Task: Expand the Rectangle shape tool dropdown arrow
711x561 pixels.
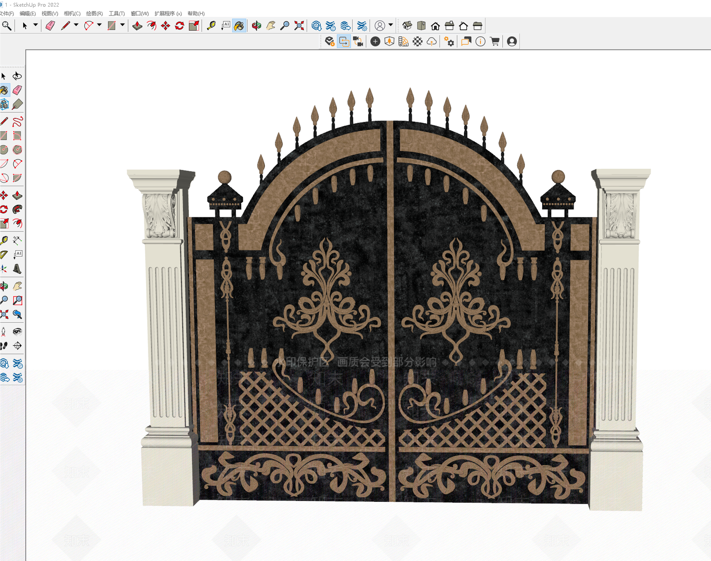Action: 122,25
